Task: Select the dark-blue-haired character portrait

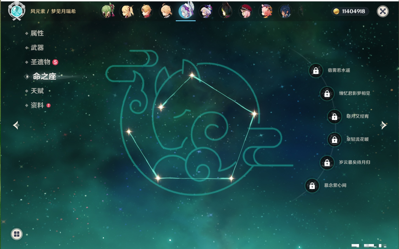Action: (285, 11)
